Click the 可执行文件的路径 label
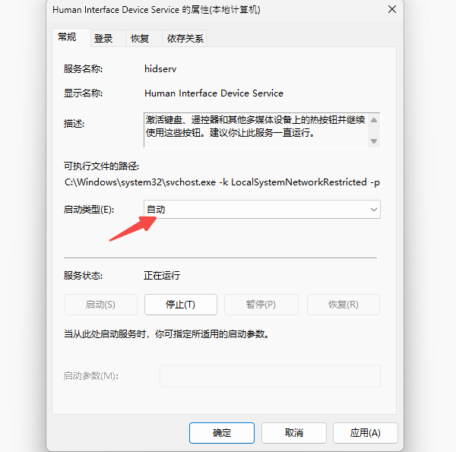The image size is (456, 452). tap(102, 166)
